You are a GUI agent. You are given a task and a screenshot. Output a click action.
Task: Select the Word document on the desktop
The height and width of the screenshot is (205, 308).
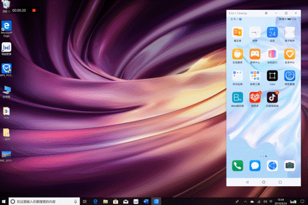[6, 113]
